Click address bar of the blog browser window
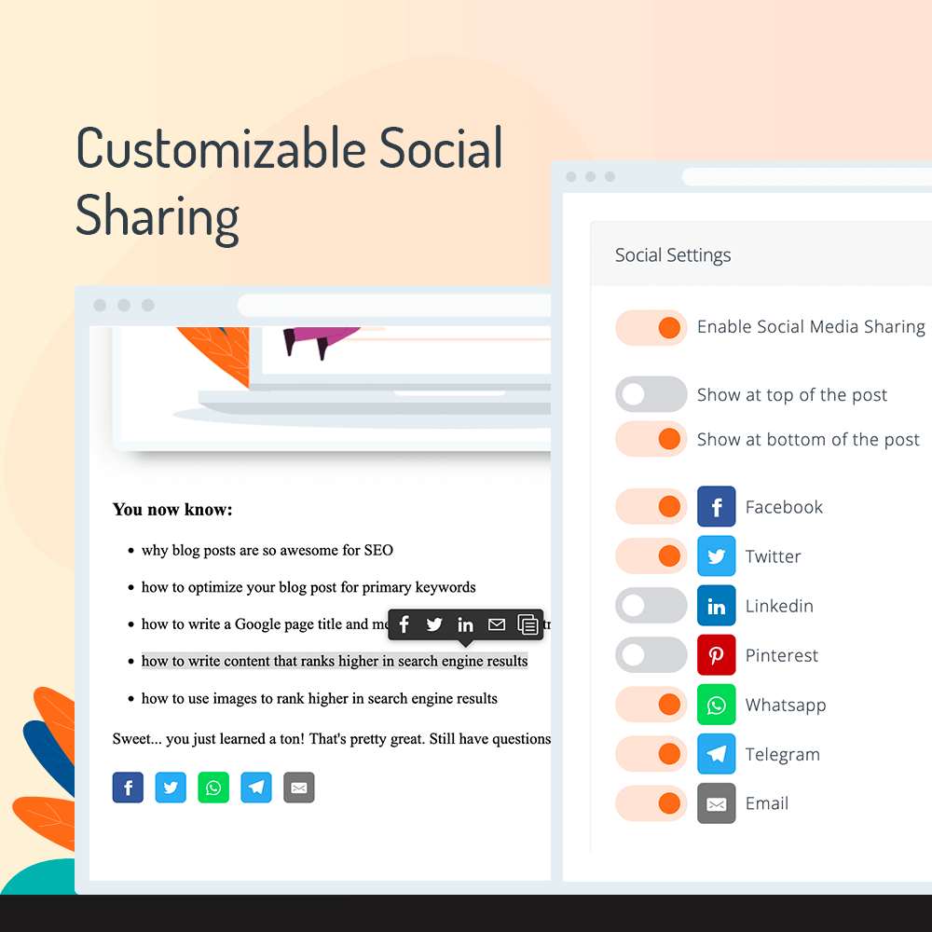The height and width of the screenshot is (932, 932). (x=394, y=306)
